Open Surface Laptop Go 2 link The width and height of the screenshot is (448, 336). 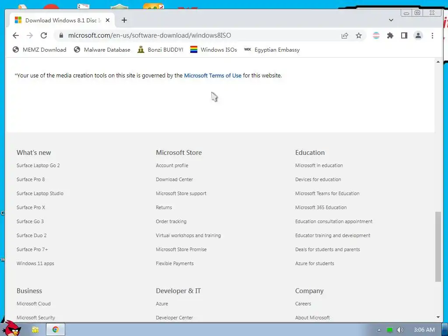point(38,165)
